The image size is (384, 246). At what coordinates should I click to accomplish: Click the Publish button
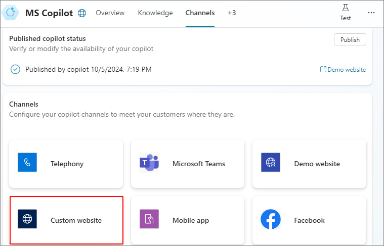pos(350,39)
